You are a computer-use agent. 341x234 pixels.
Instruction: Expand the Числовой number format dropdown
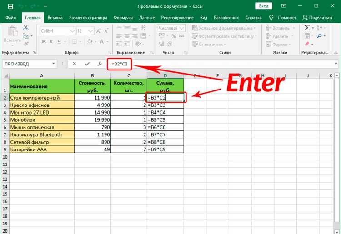(x=181, y=28)
